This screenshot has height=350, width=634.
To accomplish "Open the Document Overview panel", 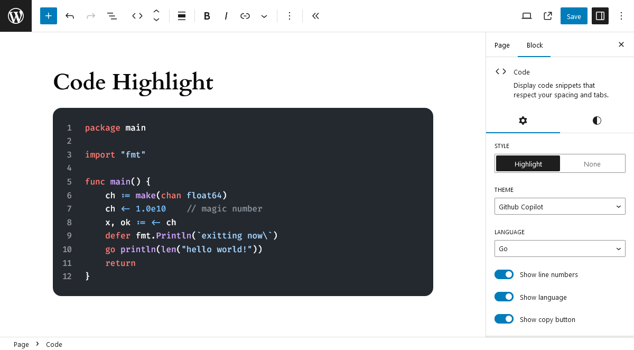I will point(112,16).
